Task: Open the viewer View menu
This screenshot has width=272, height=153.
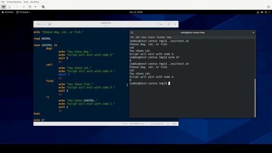Action: pos(26,2)
